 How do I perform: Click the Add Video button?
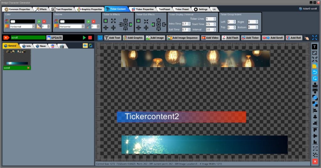coord(210,38)
